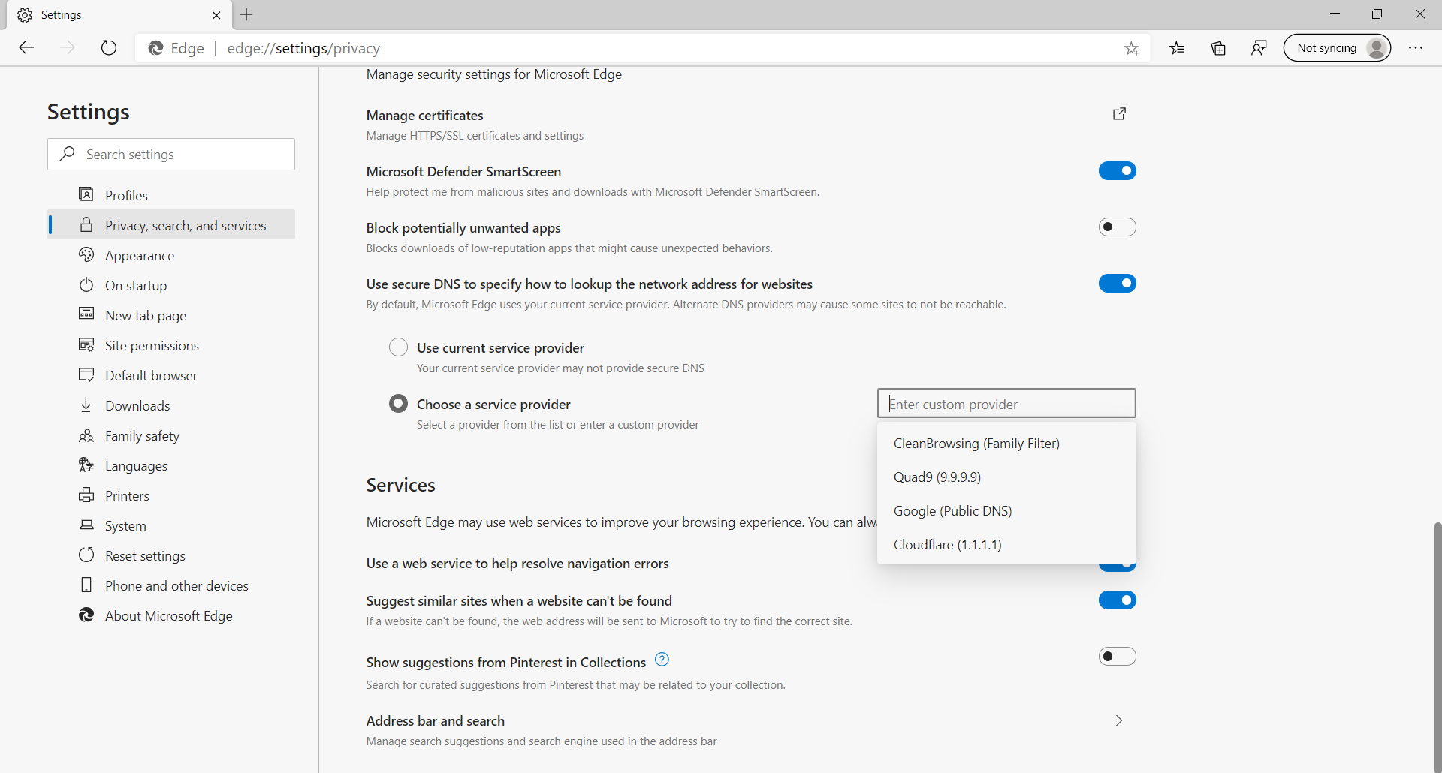Go back using the browser back arrow
This screenshot has width=1442, height=773.
[27, 48]
